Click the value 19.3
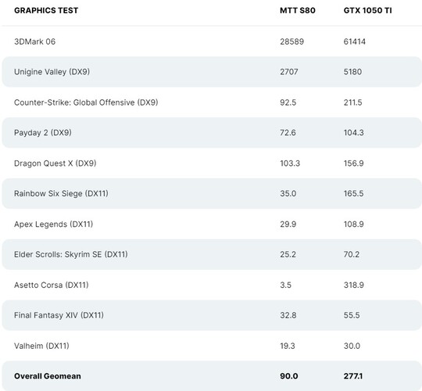The image size is (422, 391). coord(288,346)
